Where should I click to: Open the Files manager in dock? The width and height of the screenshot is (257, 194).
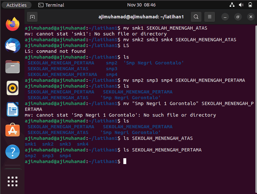click(13, 67)
